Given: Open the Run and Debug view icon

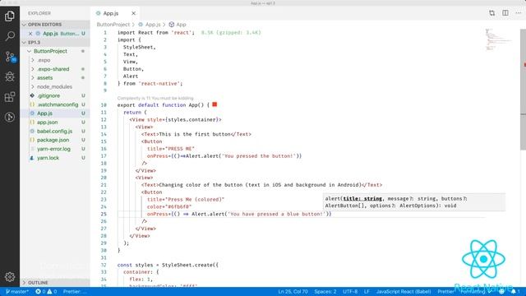Looking at the screenshot, I should click(10, 76).
